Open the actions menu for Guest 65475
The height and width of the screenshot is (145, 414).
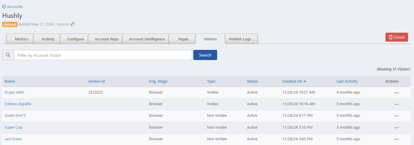[396, 116]
